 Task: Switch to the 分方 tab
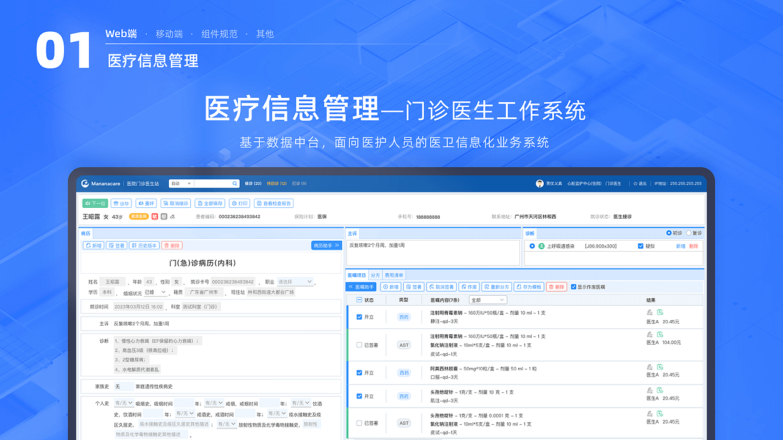(376, 276)
